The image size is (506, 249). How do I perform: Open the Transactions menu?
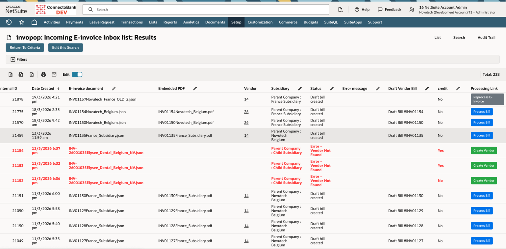click(132, 22)
